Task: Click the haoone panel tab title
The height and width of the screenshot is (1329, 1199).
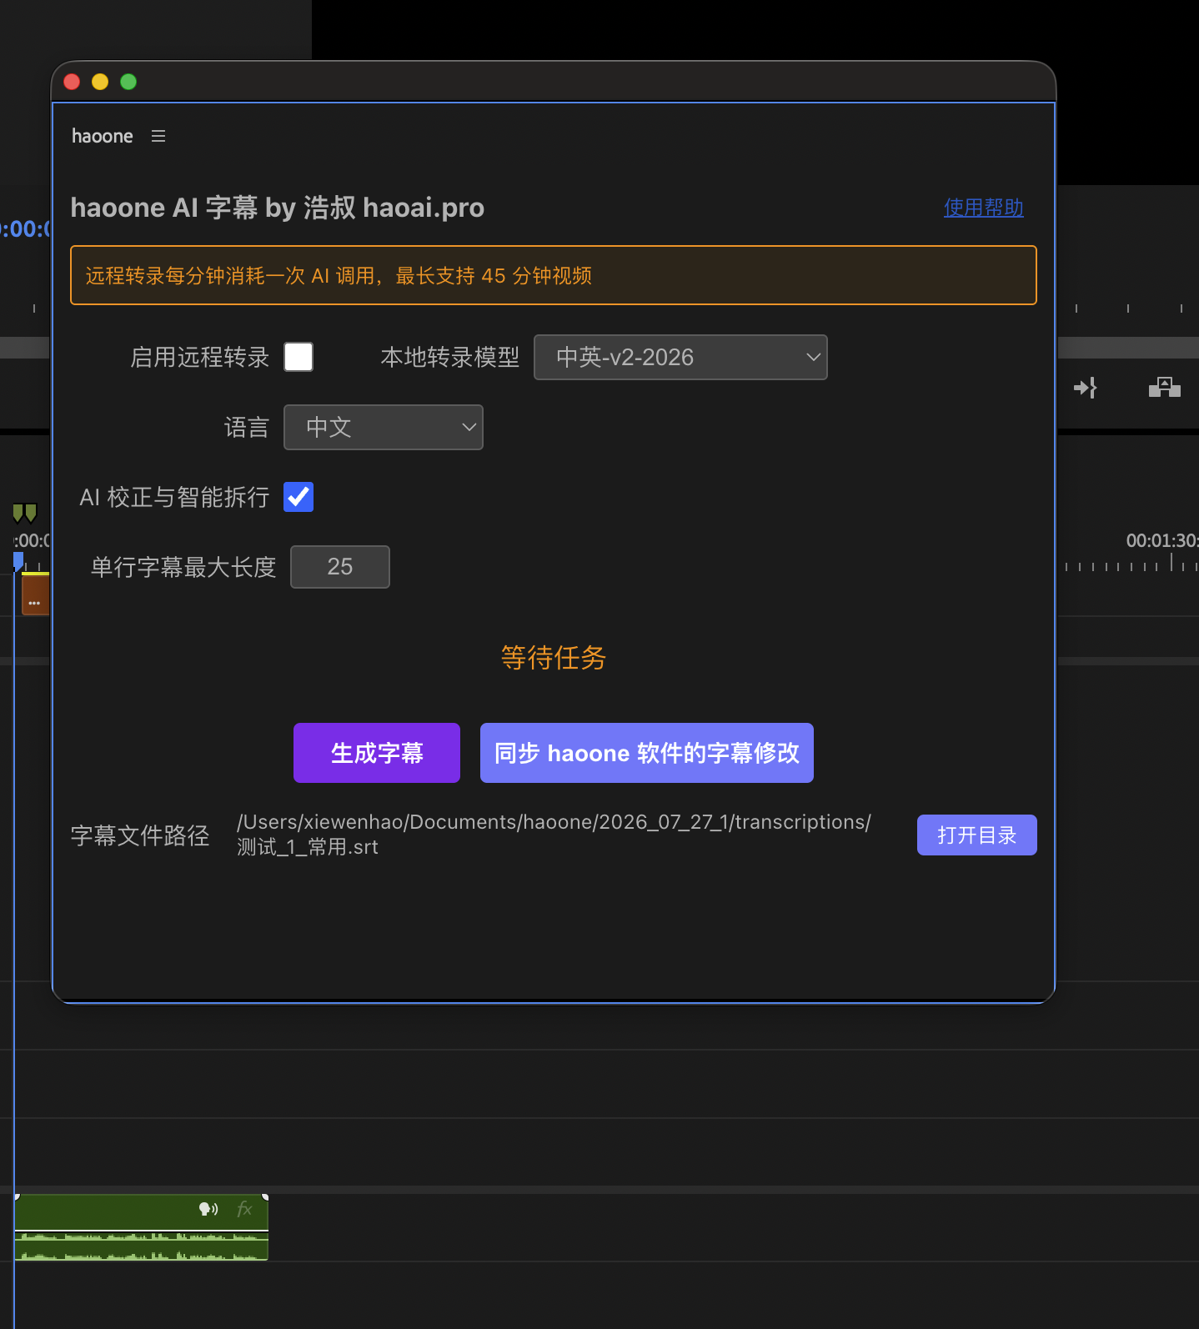Action: 103,136
